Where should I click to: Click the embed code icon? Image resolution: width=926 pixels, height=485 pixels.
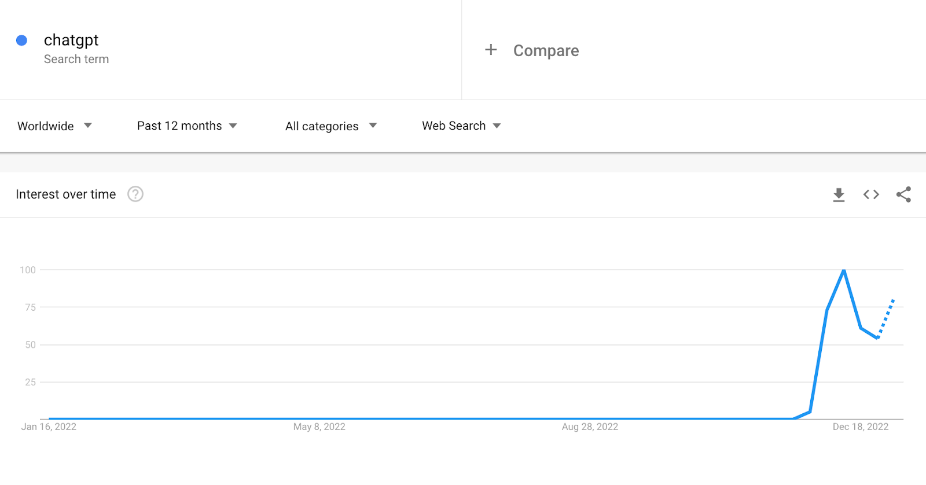pyautogui.click(x=871, y=194)
